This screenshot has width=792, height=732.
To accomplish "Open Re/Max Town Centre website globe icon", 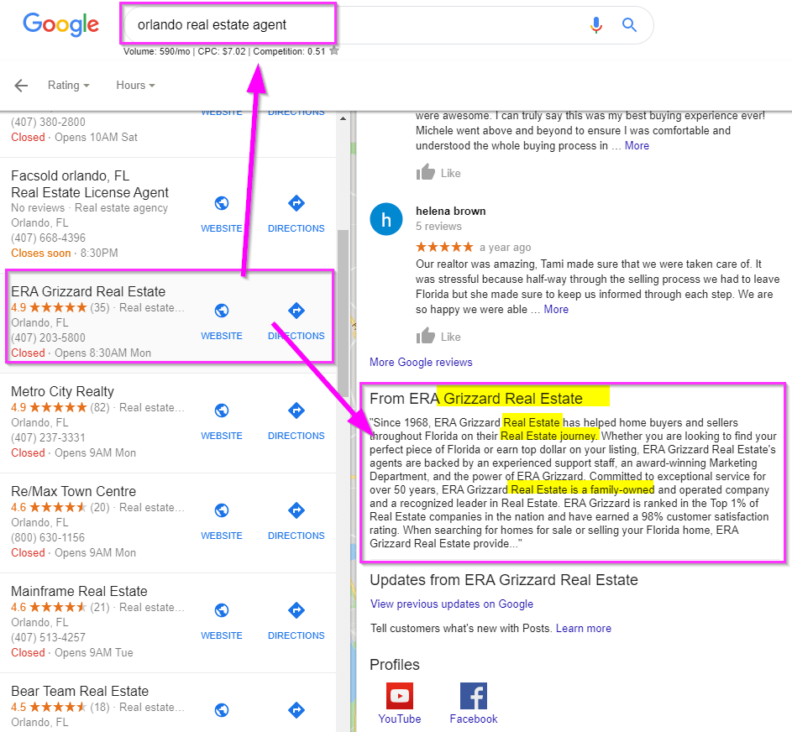I will [x=222, y=510].
